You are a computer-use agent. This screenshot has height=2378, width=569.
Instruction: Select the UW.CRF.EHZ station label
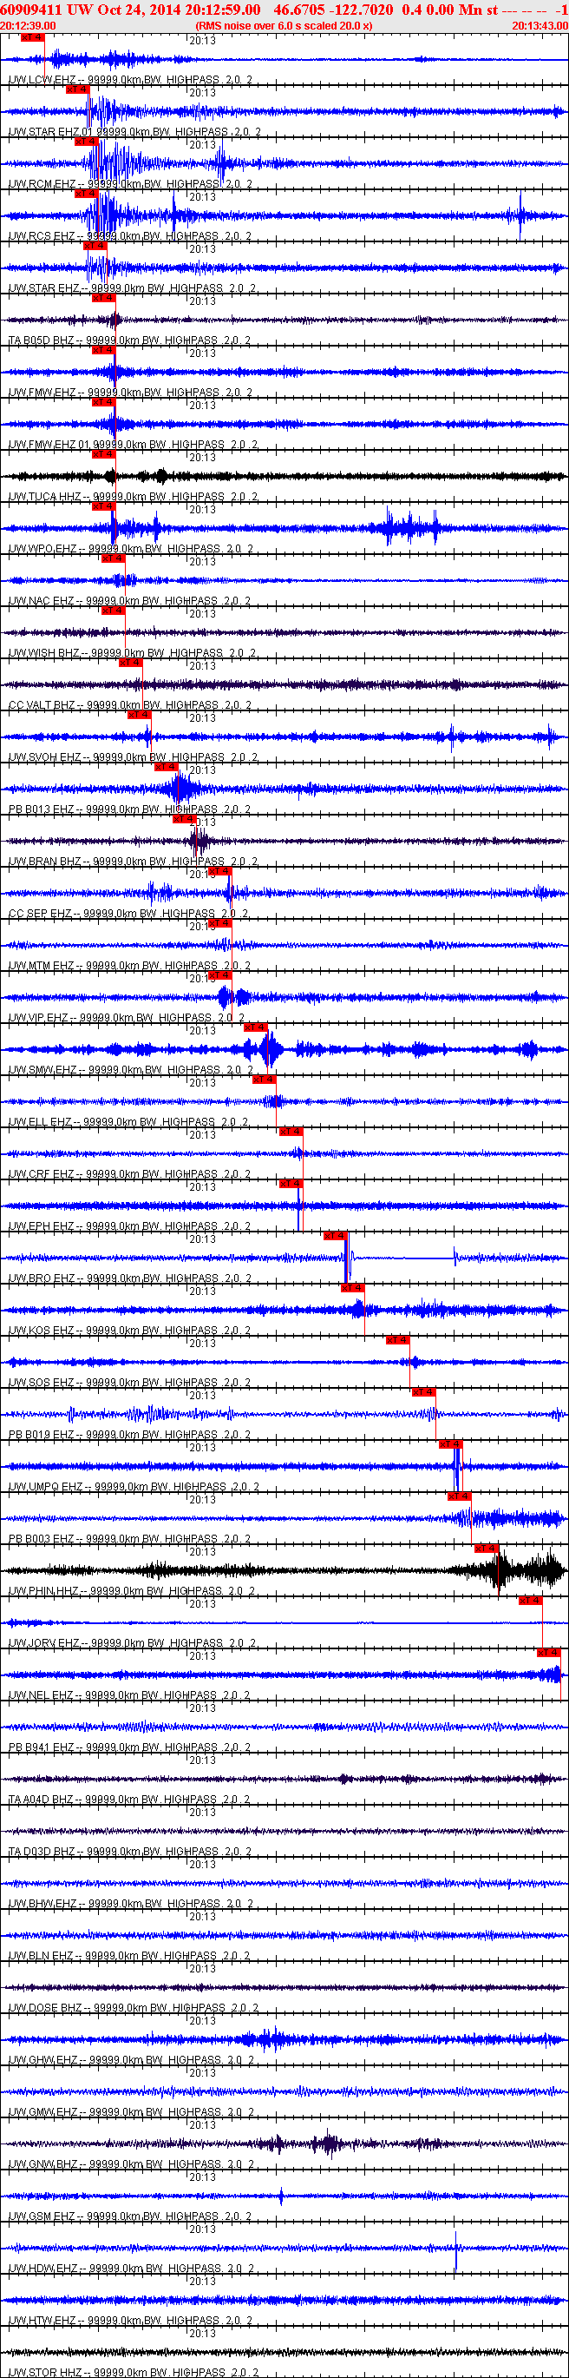click(x=130, y=1174)
